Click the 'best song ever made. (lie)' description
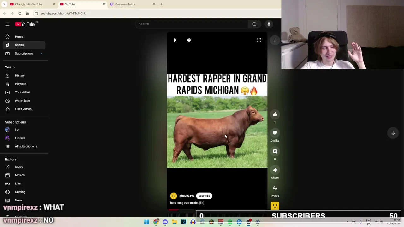404x227 pixels. click(x=187, y=203)
